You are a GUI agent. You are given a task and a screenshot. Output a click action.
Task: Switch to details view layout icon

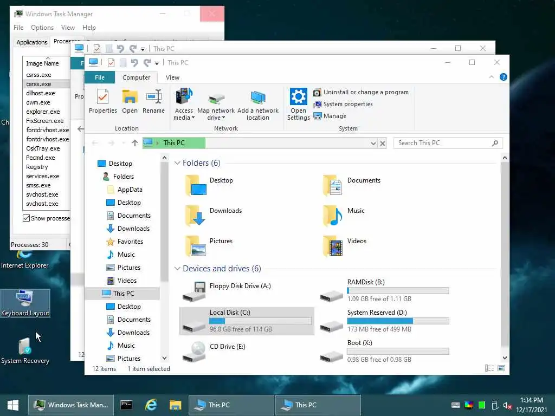coord(489,368)
